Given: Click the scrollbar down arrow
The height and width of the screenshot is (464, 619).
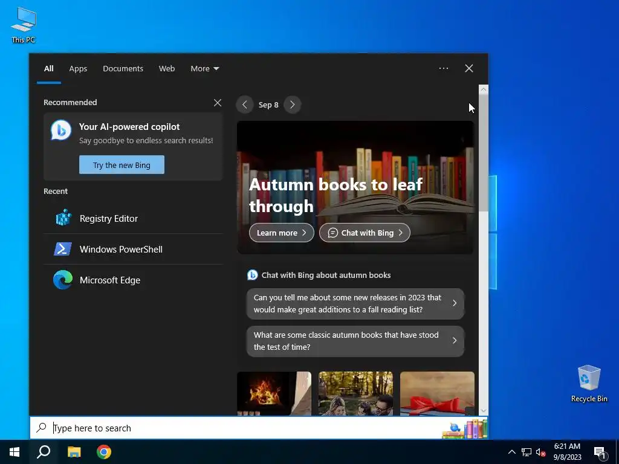Looking at the screenshot, I should click(x=484, y=410).
